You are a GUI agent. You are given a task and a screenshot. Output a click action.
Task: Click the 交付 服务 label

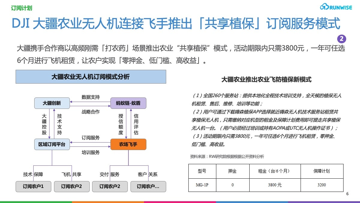coord(109,174)
